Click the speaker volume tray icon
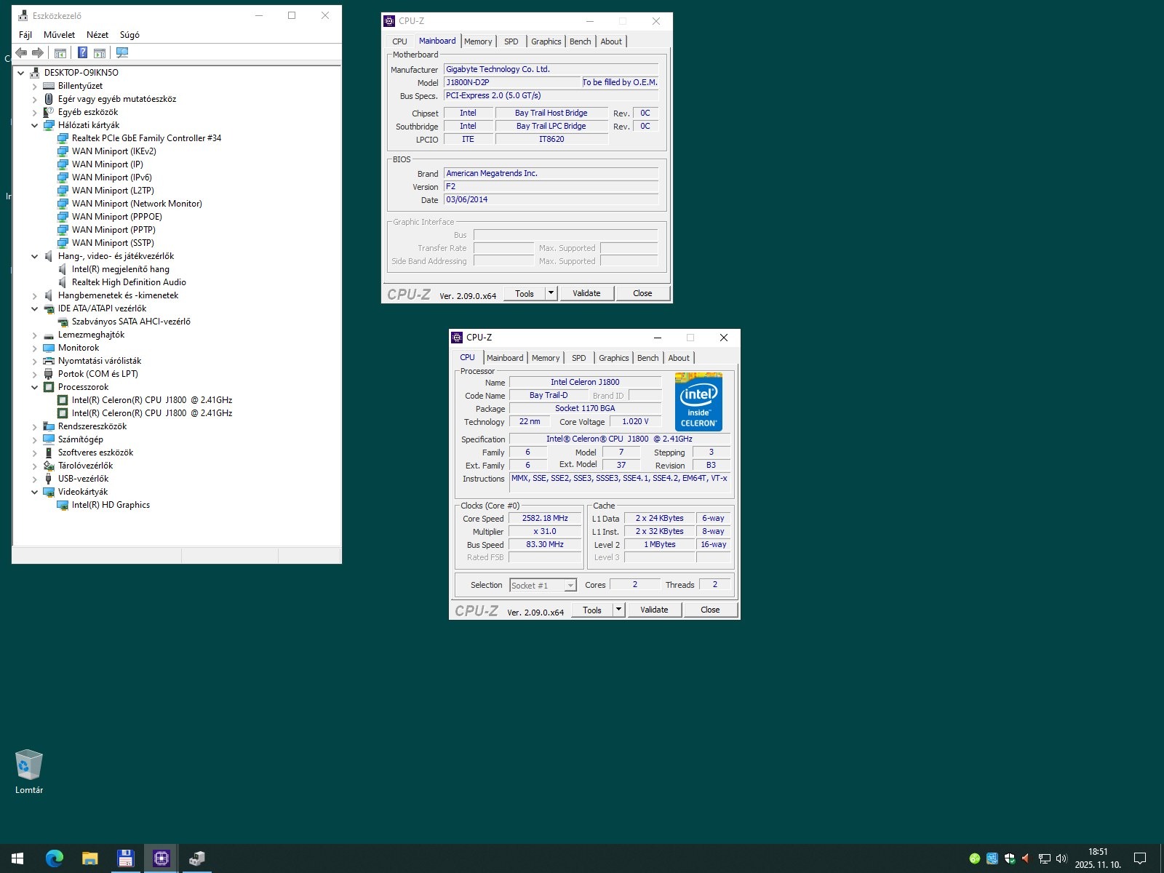The width and height of the screenshot is (1164, 873). click(1061, 858)
